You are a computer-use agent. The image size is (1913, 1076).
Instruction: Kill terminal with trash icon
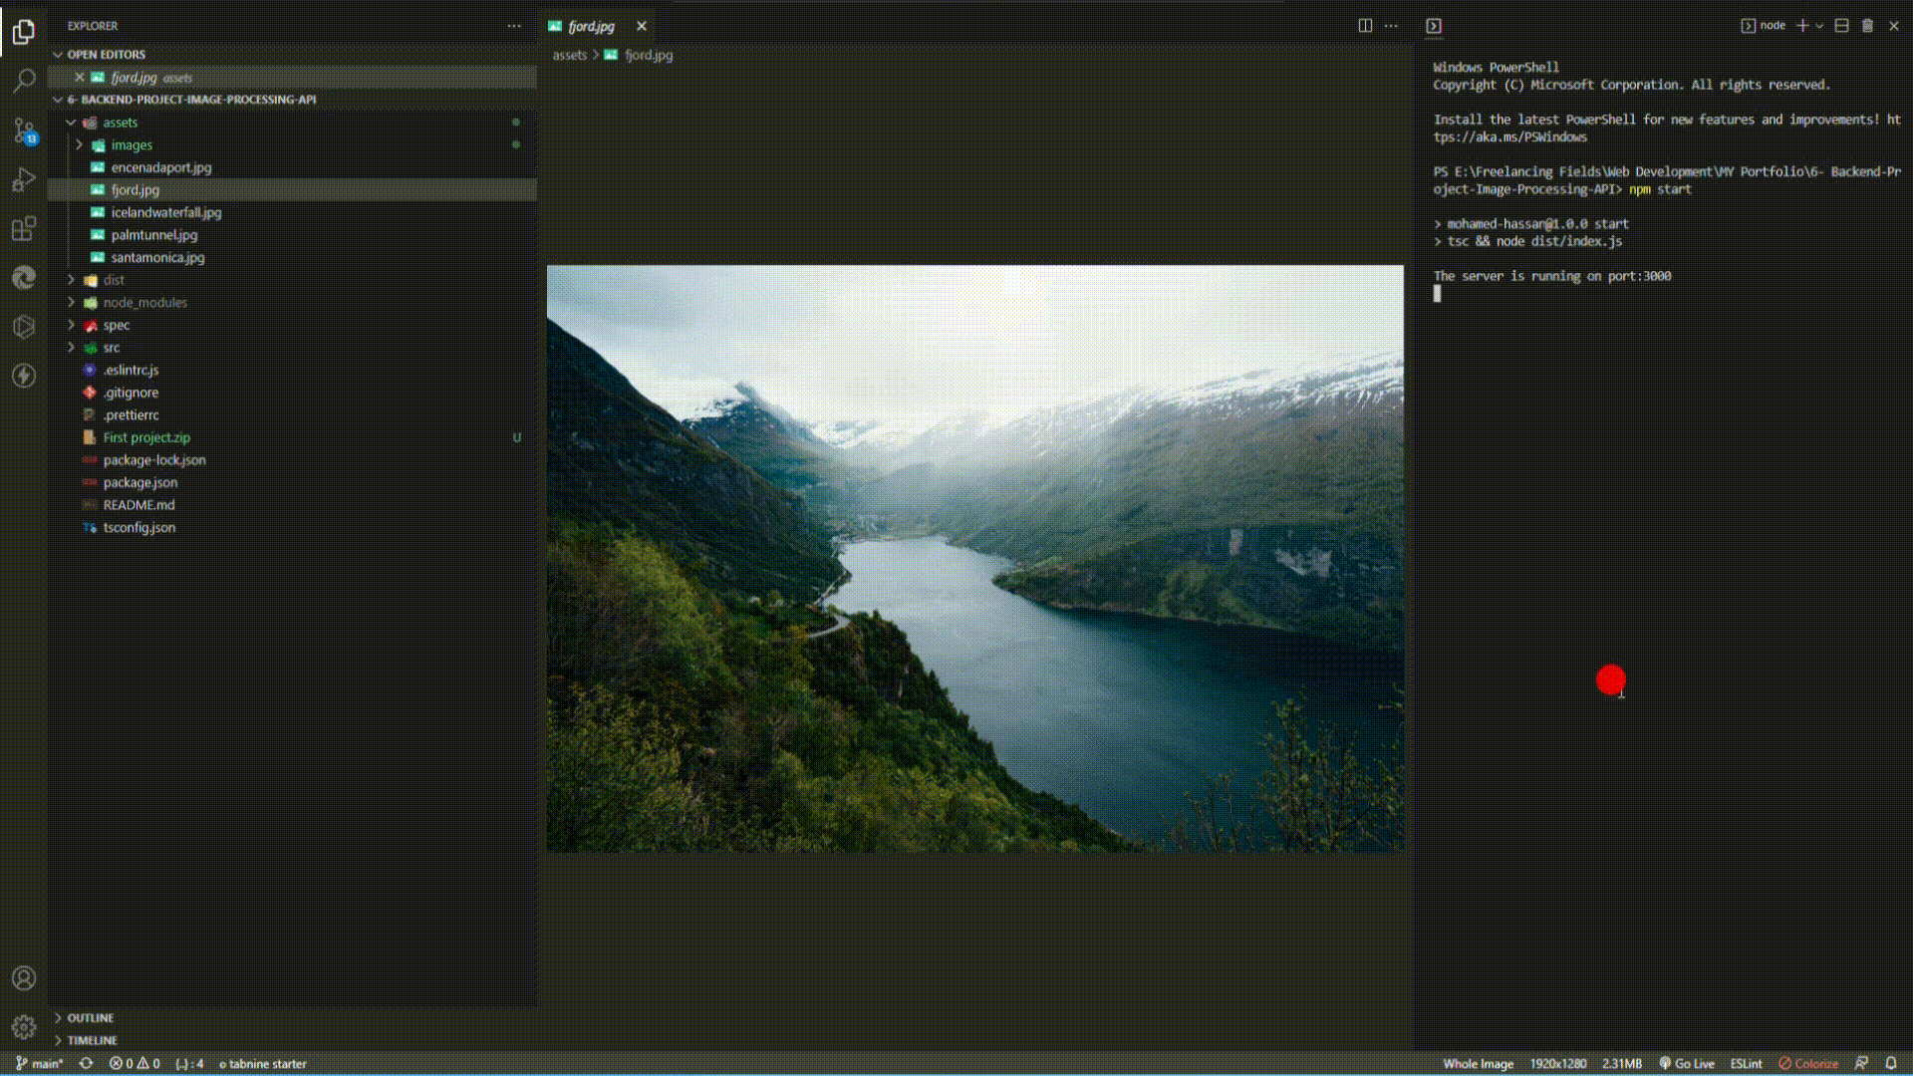tap(1868, 26)
